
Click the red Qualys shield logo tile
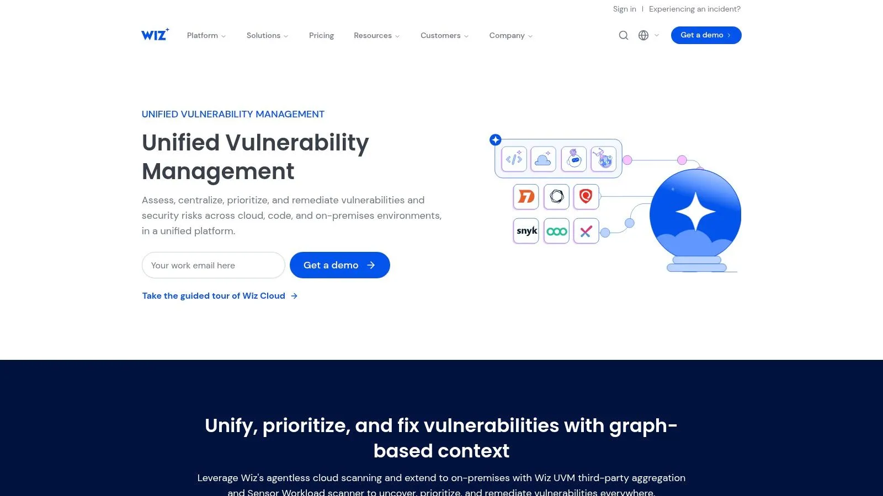(586, 197)
